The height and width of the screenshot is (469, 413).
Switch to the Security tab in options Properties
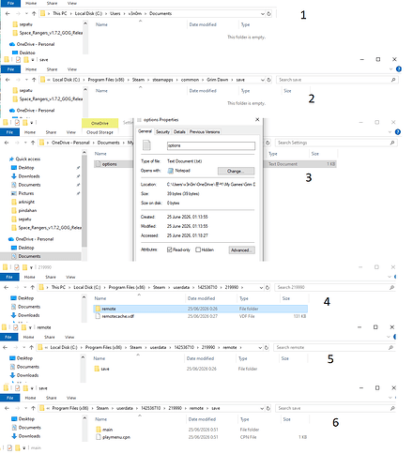click(162, 131)
